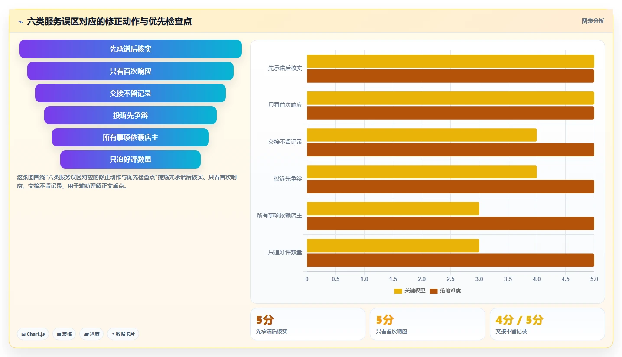
Task: Click the 0 x-axis tick label
Action: (307, 279)
